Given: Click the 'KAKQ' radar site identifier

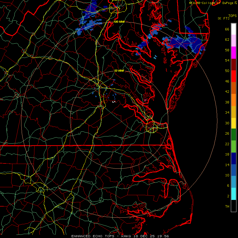Looking at the screenshot, I should click(x=127, y=236).
